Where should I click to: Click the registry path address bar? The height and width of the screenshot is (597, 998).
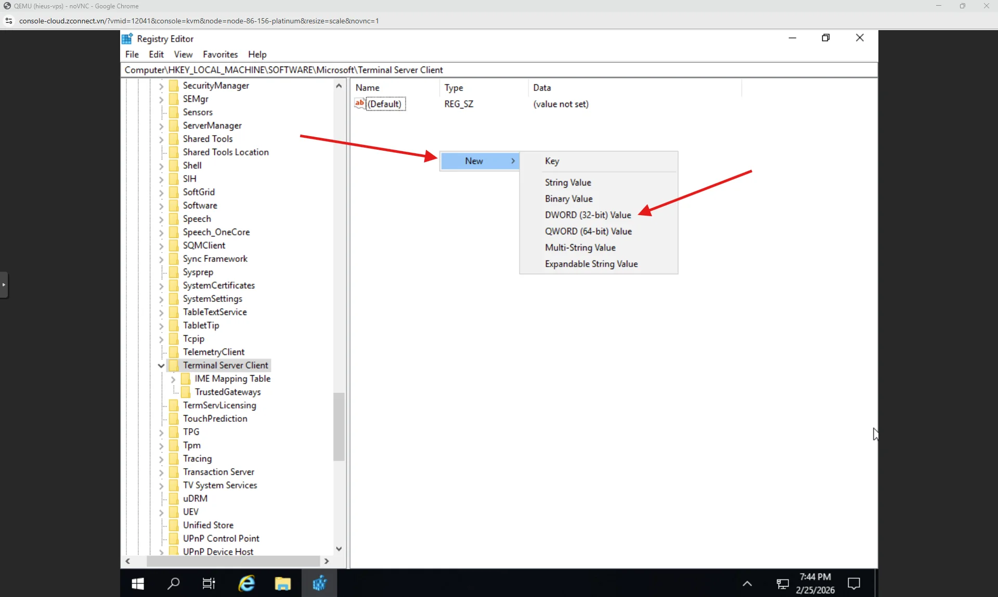[x=499, y=70]
